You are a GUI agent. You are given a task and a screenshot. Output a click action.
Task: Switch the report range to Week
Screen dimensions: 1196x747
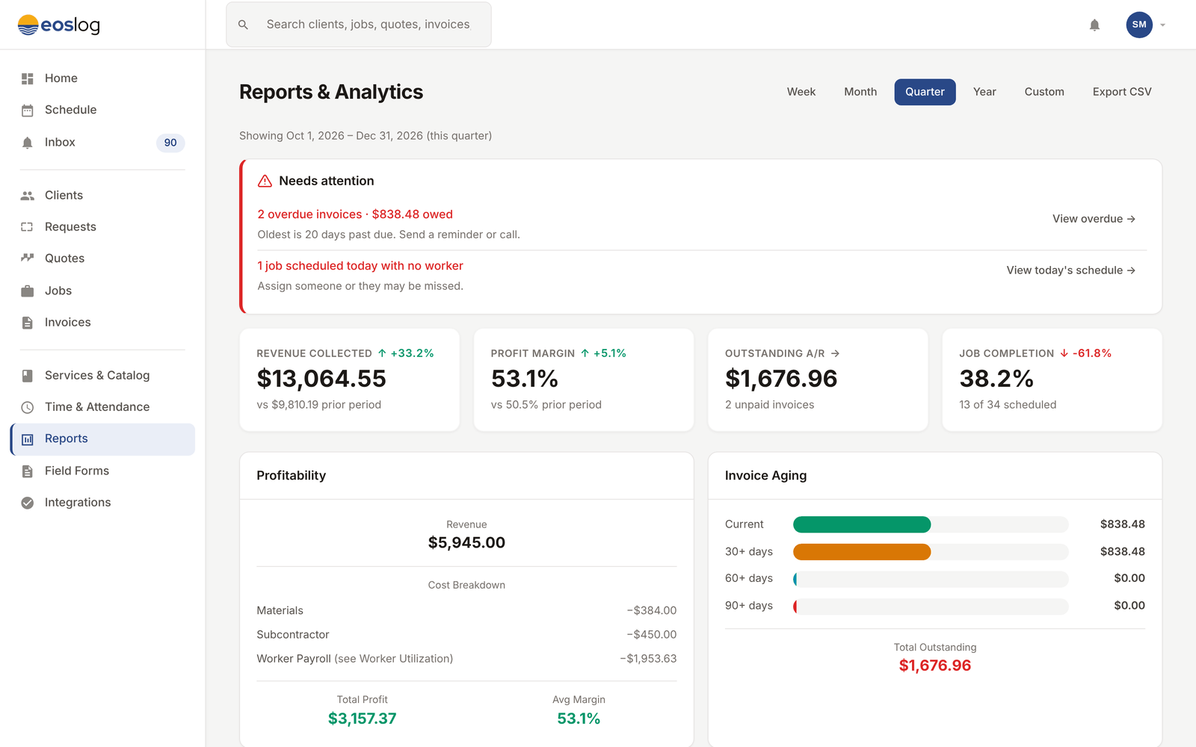pyautogui.click(x=801, y=92)
